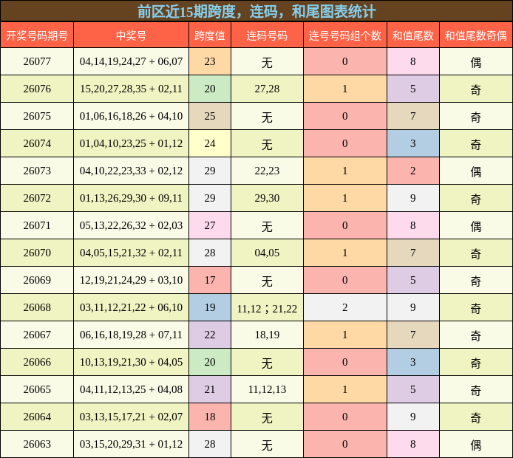Click winning numbers 01,06,16,18,26 + 04,10

click(131, 116)
